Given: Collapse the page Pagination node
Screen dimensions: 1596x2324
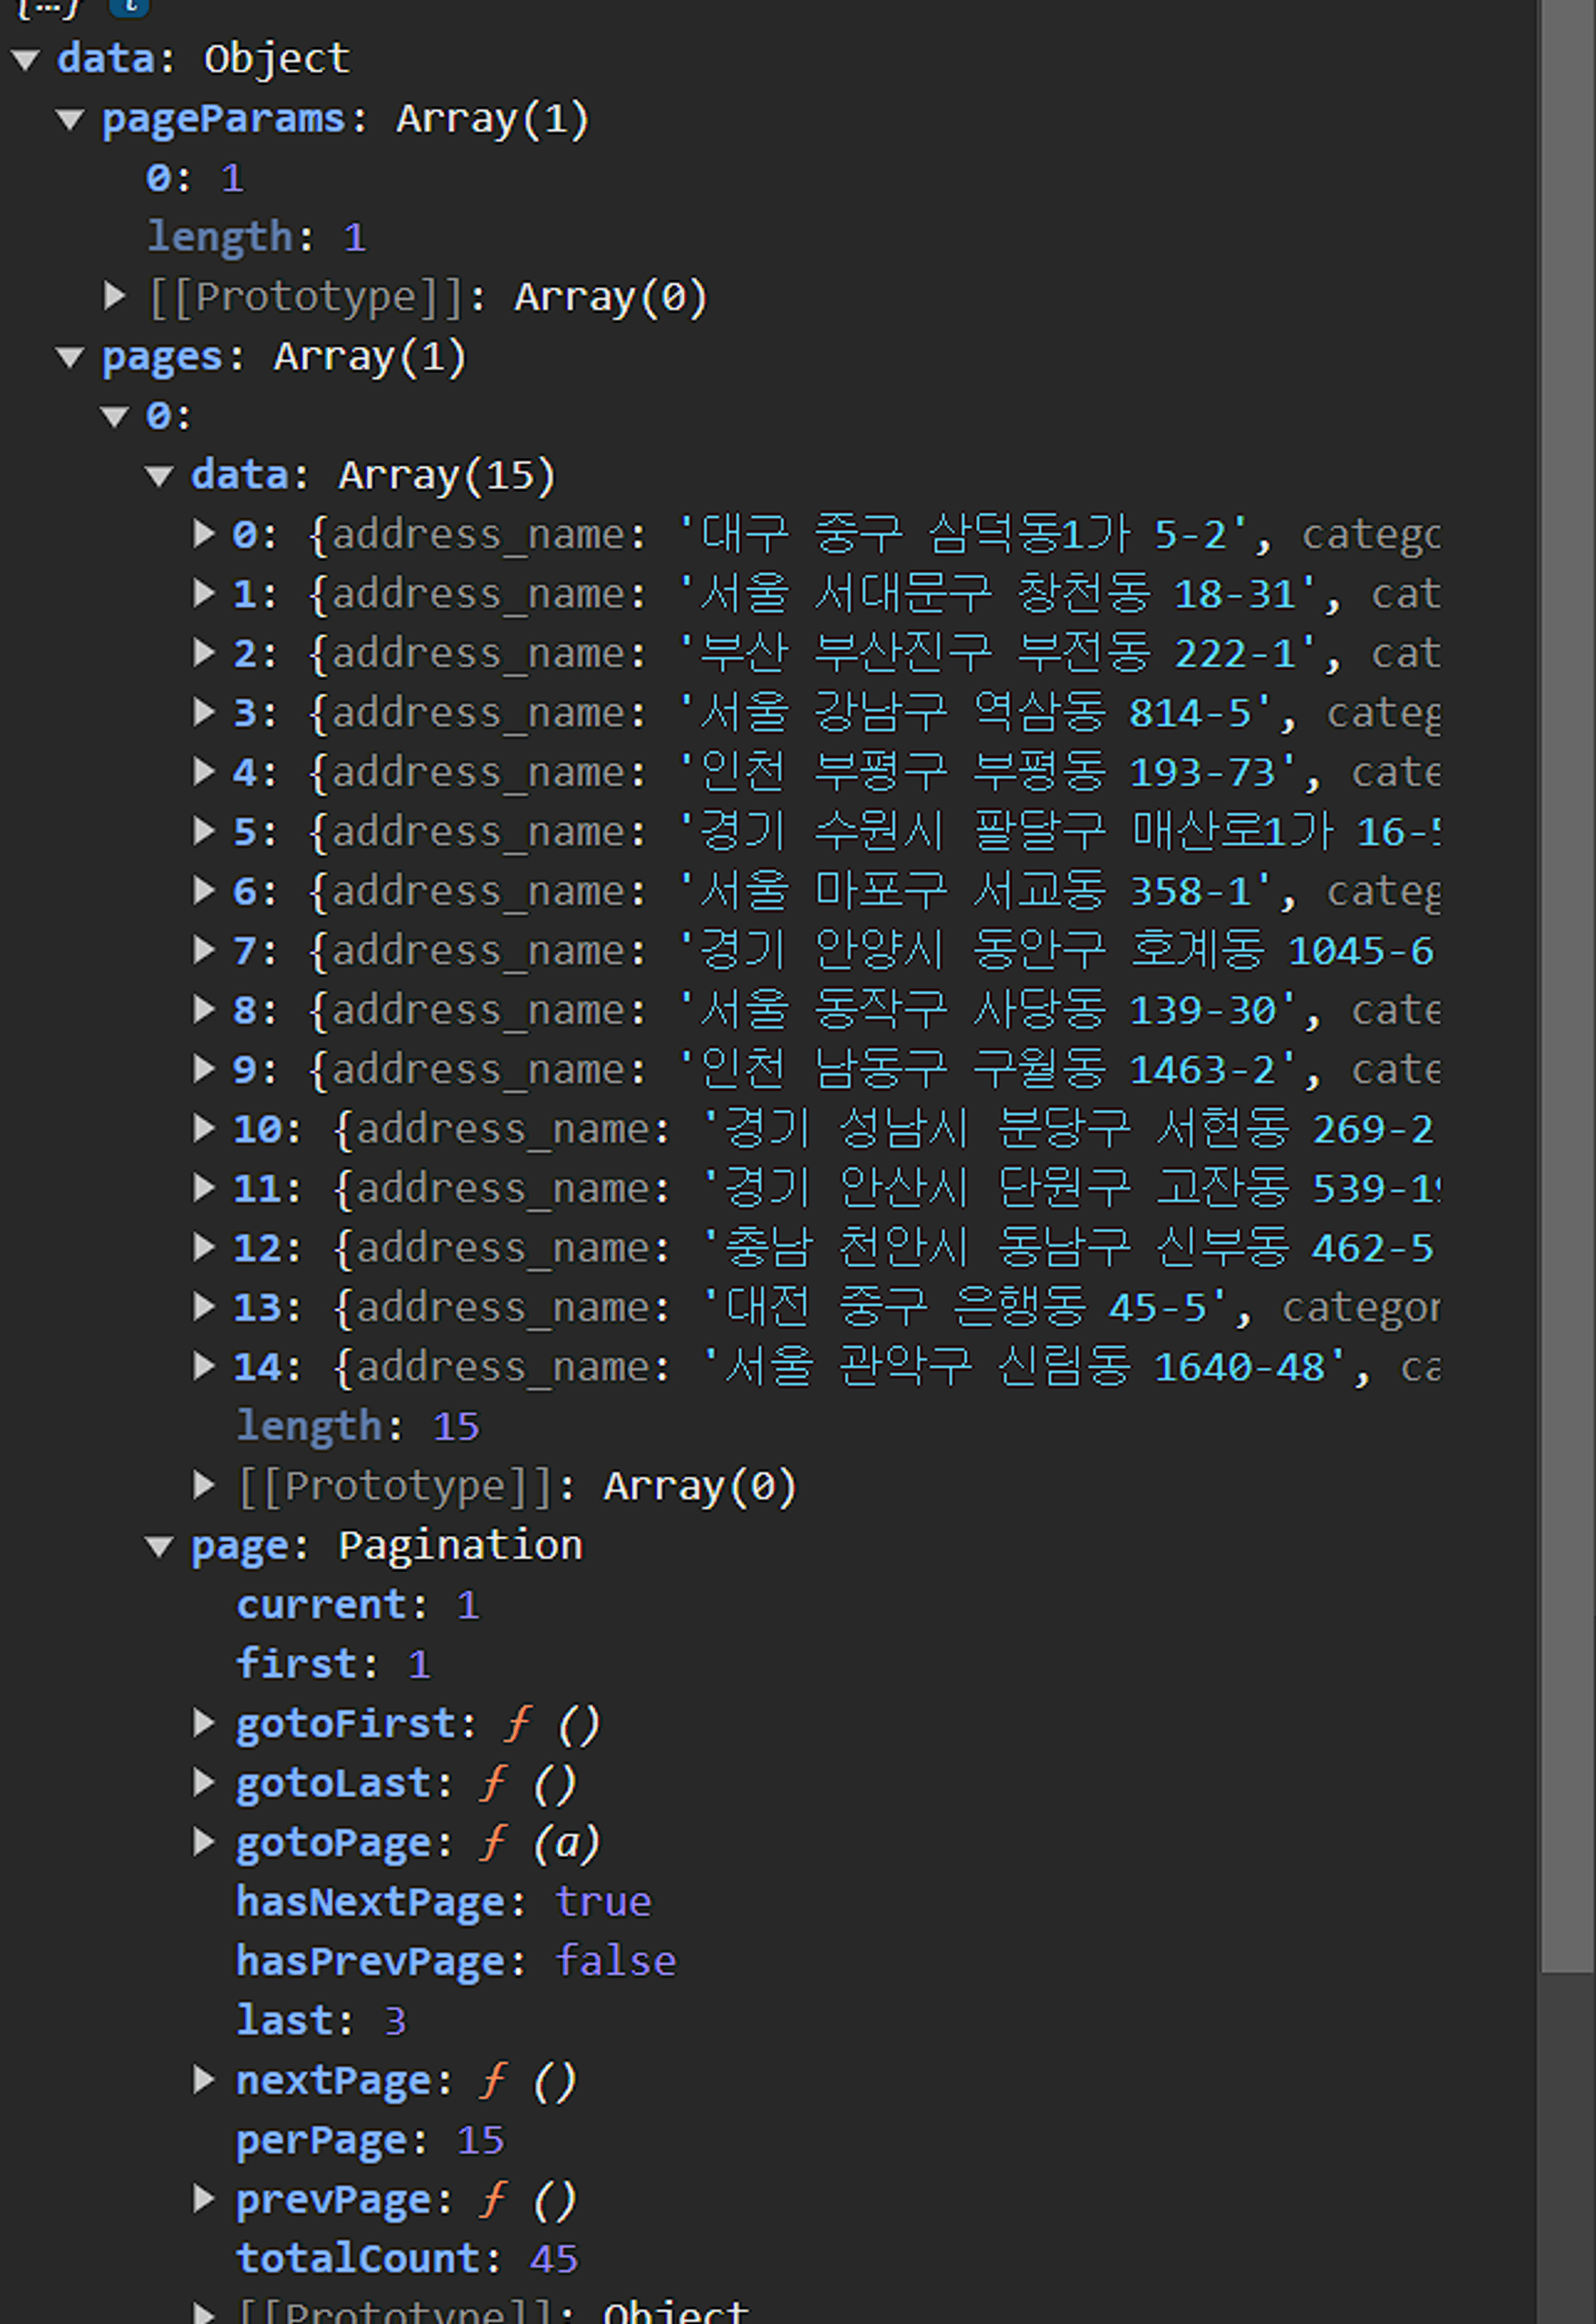Looking at the screenshot, I should tap(160, 1547).
